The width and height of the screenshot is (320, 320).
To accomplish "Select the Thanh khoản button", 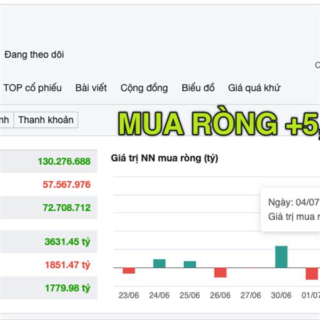I will point(46,119).
